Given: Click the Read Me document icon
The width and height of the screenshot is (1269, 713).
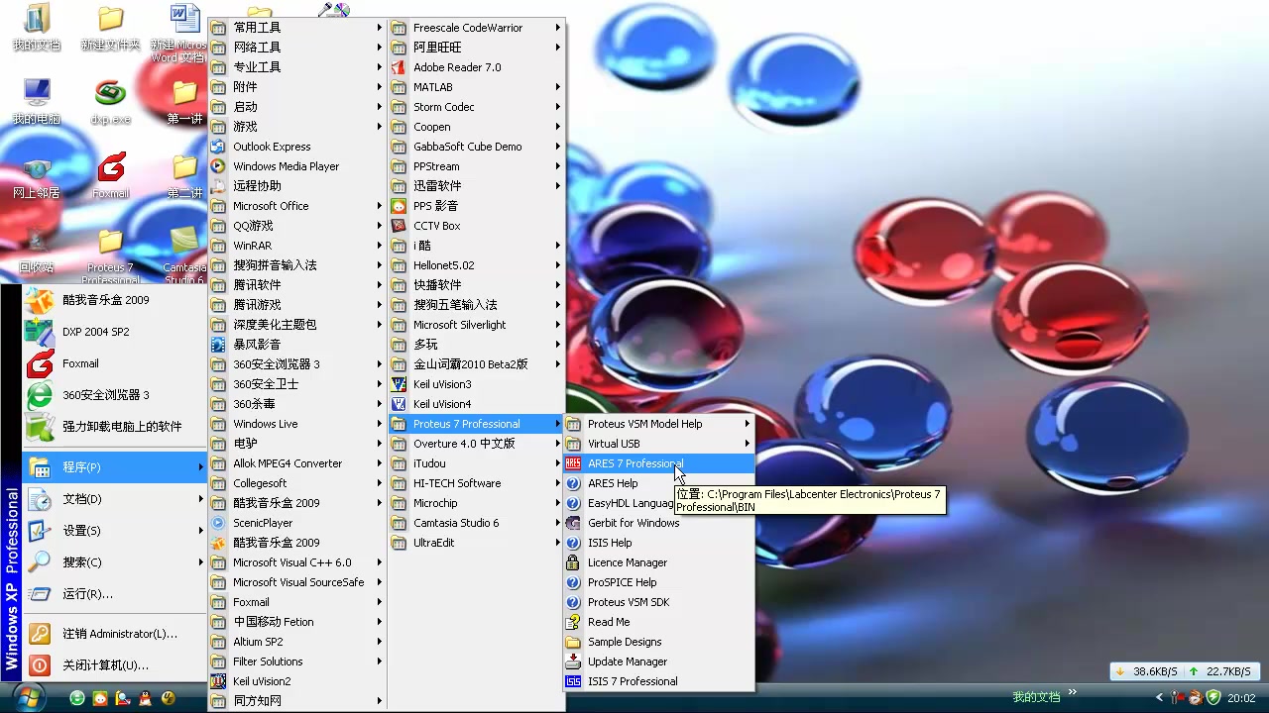Looking at the screenshot, I should click(573, 622).
